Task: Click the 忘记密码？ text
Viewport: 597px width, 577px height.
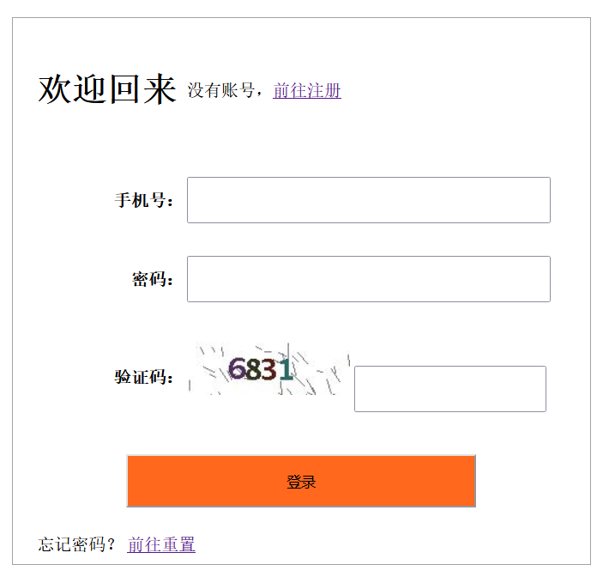Action: pos(77,544)
